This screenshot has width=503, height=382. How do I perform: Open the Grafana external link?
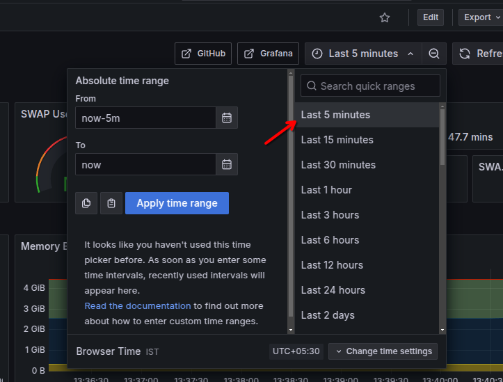pyautogui.click(x=268, y=54)
